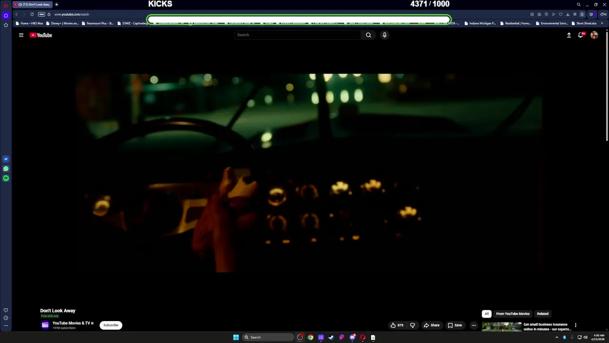Open the YouTube account avatar menu
609x343 pixels.
click(x=594, y=35)
